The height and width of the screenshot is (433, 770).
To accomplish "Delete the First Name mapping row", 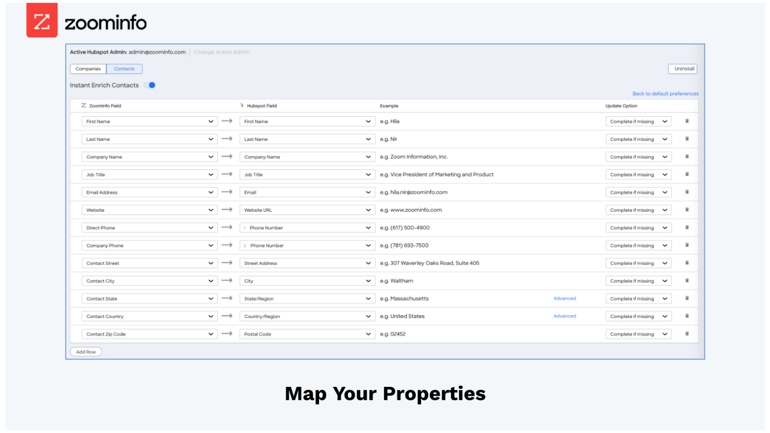I will [687, 121].
